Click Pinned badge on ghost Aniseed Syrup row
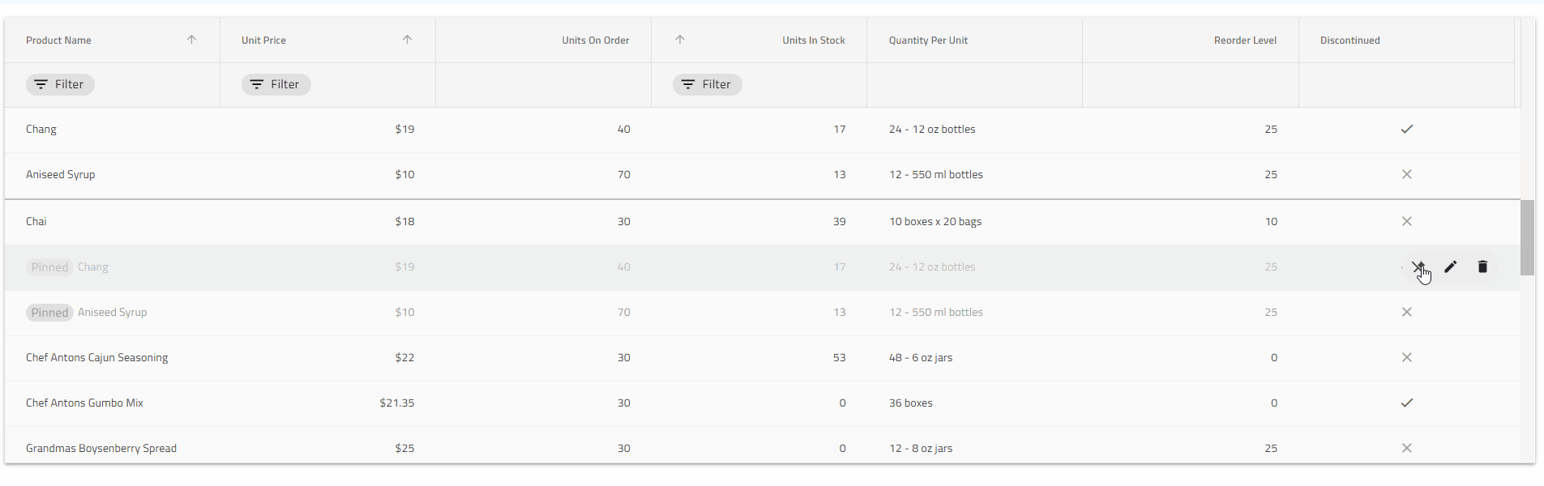The image size is (1544, 486). (49, 313)
